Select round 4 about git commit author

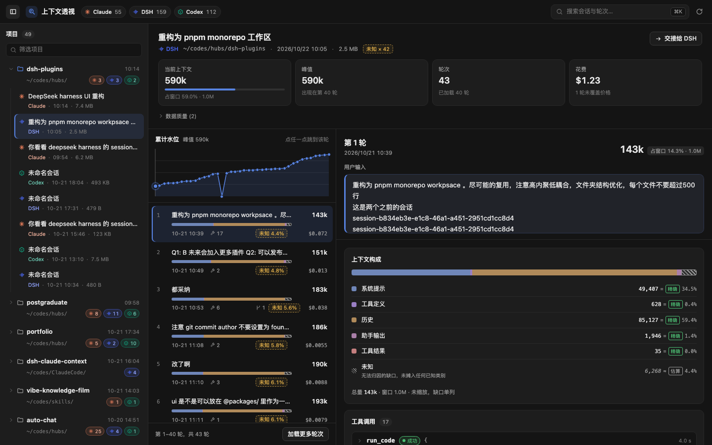click(242, 336)
